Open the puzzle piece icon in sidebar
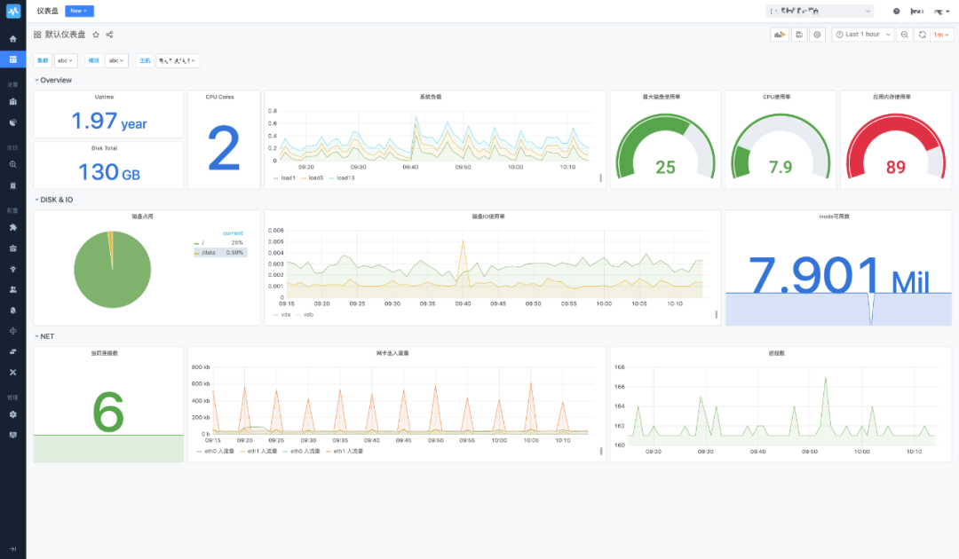This screenshot has height=559, width=959. (x=12, y=227)
